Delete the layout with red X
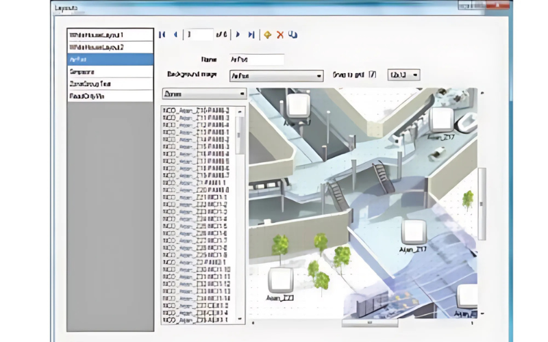The width and height of the screenshot is (548, 342). 280,35
